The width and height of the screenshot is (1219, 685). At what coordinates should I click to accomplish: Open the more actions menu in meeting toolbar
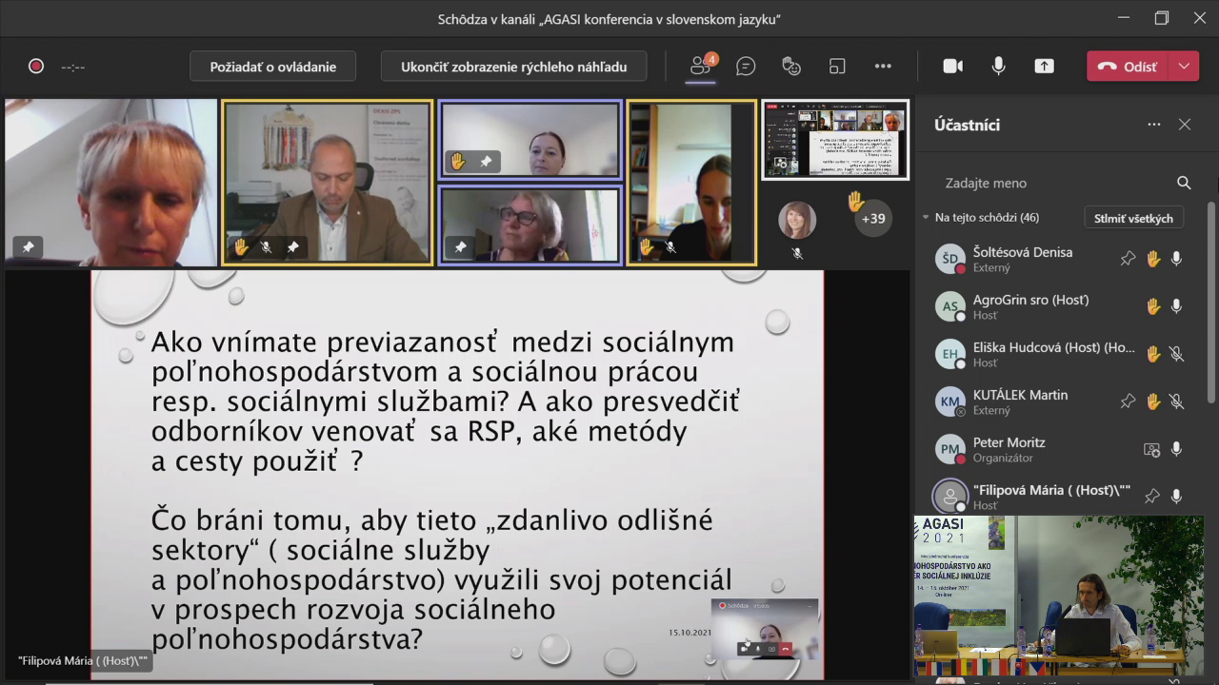pyautogui.click(x=883, y=66)
